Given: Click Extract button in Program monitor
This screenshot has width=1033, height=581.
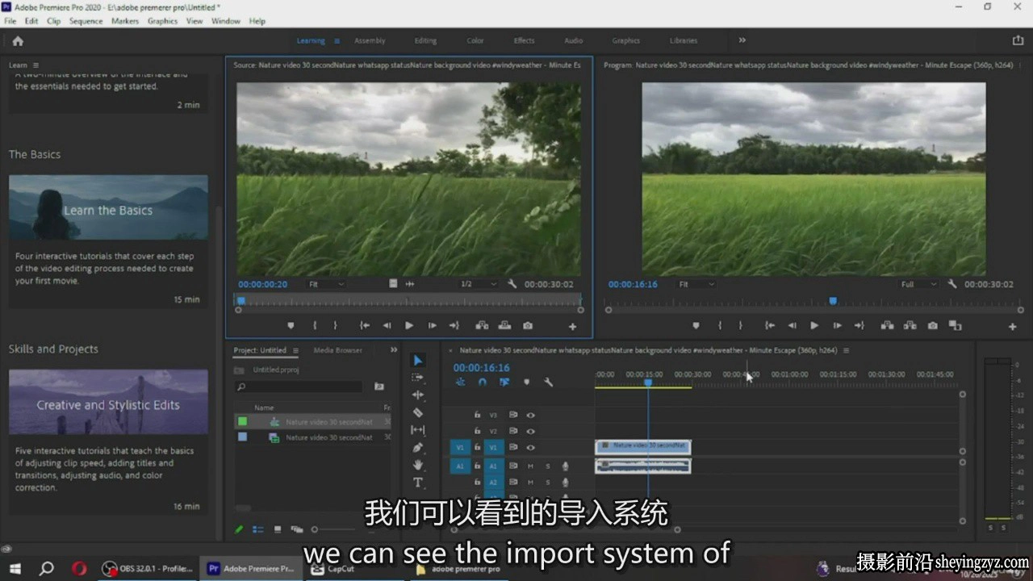Looking at the screenshot, I should [x=910, y=326].
